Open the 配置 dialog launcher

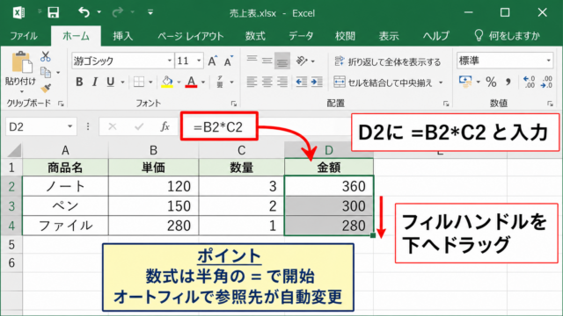(x=446, y=104)
